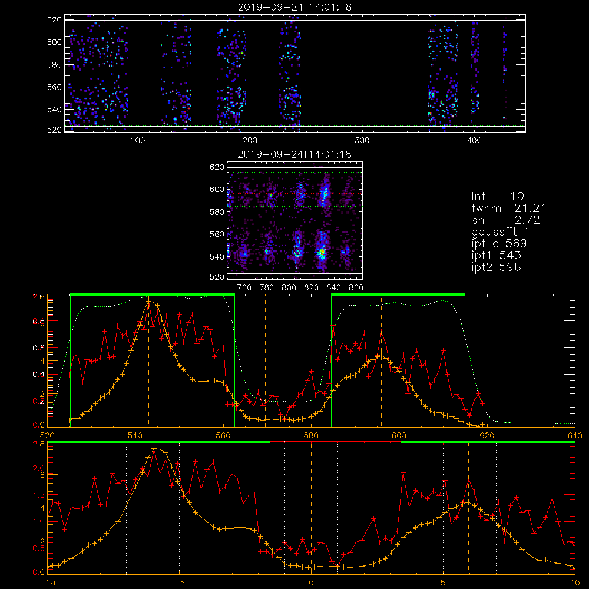Screen dimensions: 589x589
Task: Click x-axis label 300 on top plot
Action: pyautogui.click(x=362, y=141)
